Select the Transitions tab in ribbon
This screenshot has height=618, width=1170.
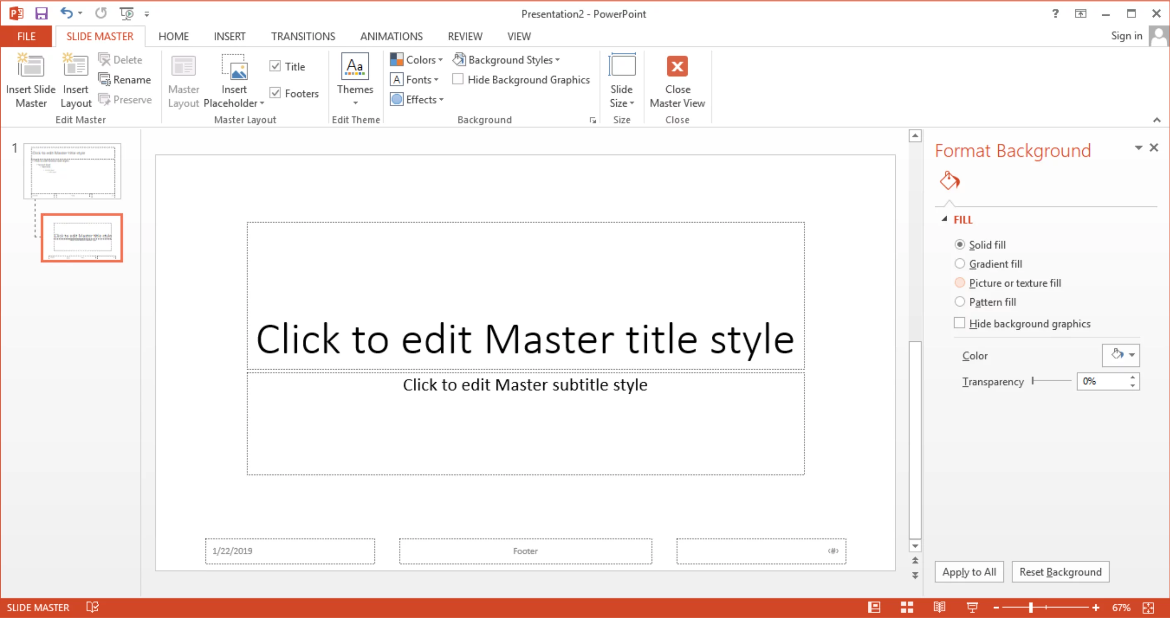[303, 36]
